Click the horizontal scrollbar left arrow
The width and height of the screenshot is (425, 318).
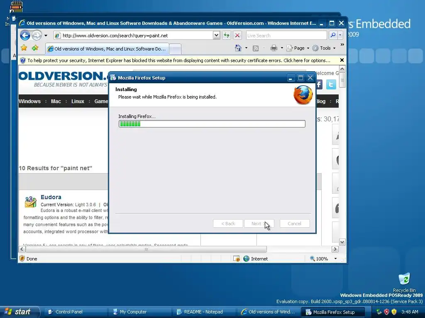[x=22, y=249]
